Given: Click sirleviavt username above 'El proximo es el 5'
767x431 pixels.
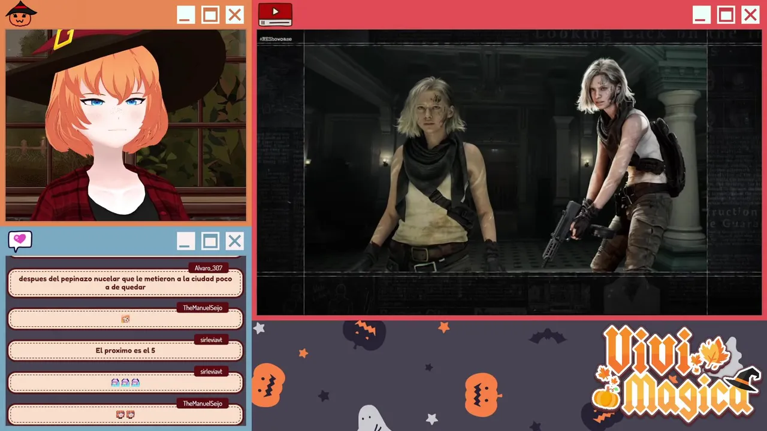Looking at the screenshot, I should tap(211, 339).
